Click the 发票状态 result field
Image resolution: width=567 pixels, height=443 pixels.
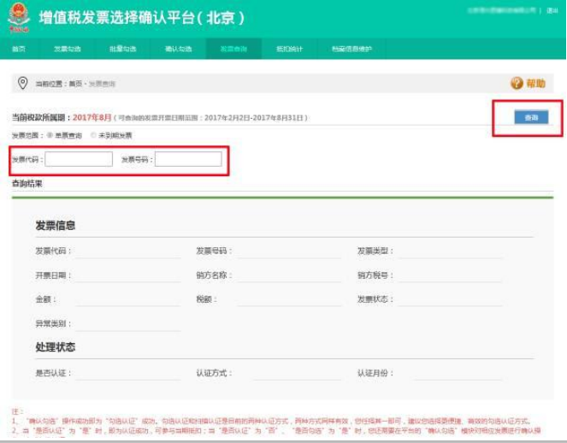pos(450,299)
